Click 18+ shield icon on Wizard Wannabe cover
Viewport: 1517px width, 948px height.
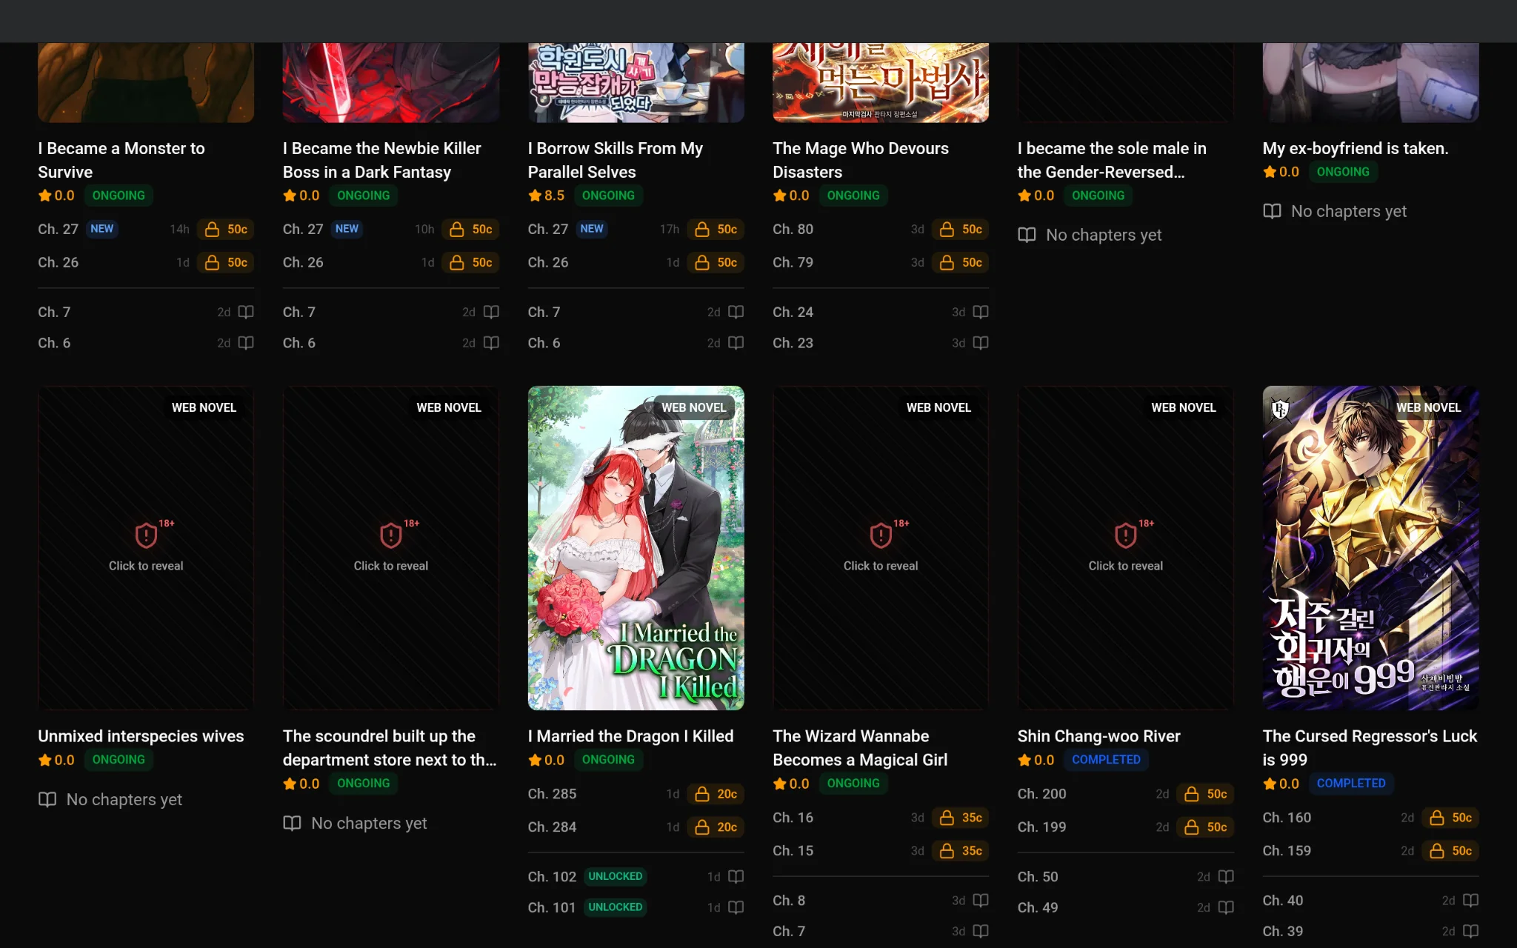click(x=881, y=535)
